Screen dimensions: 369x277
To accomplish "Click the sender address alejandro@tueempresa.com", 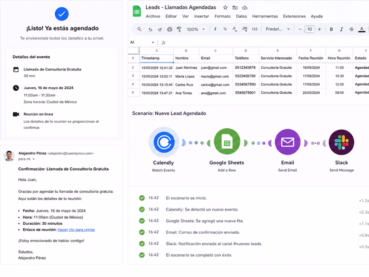I will pyautogui.click(x=70, y=153).
